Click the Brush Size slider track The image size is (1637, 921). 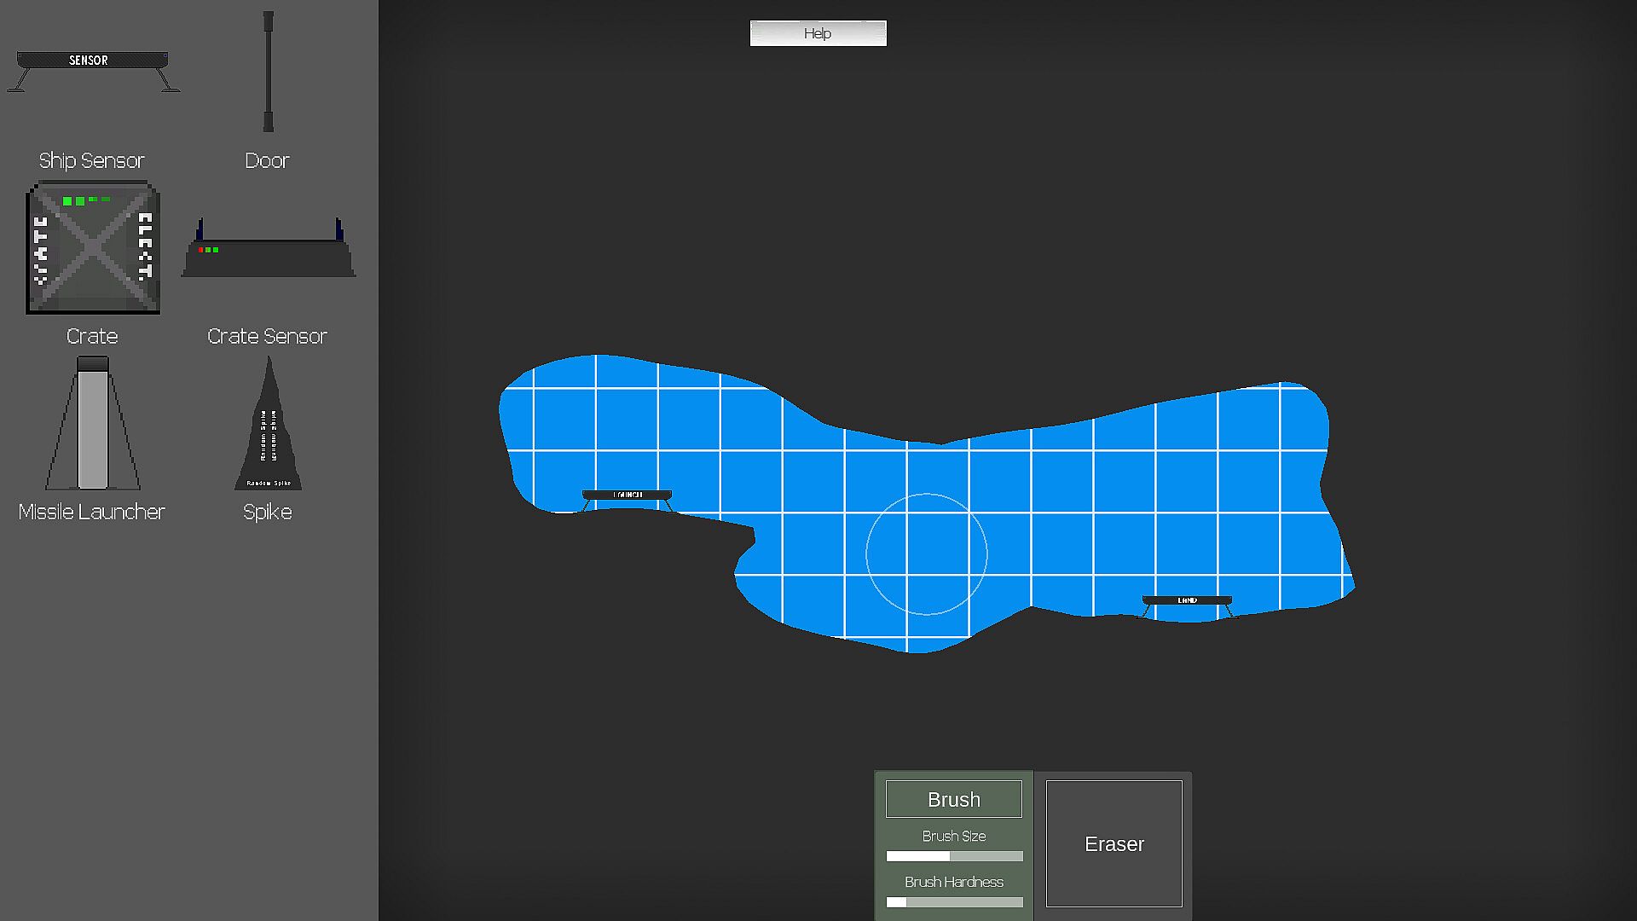[954, 856]
